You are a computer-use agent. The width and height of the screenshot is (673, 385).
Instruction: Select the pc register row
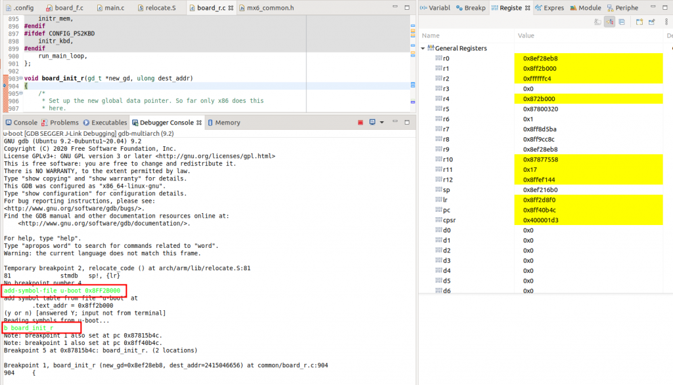click(x=446, y=210)
